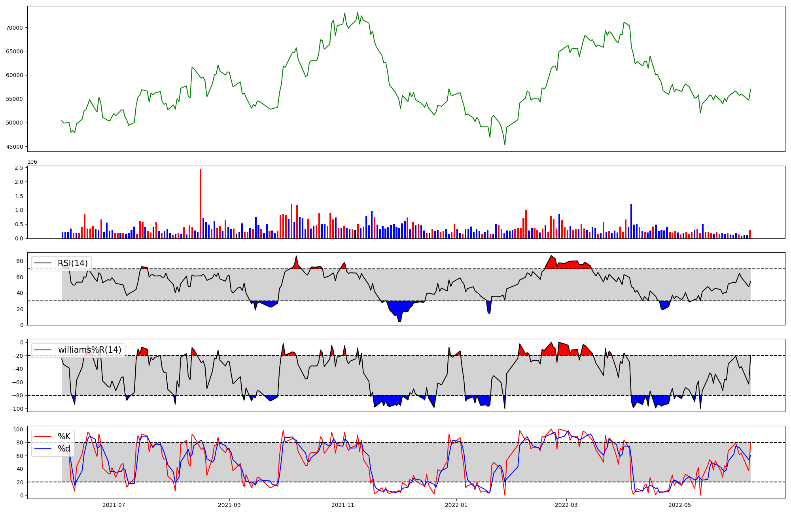The height and width of the screenshot is (514, 791).
Task: Click the tallest blue volume bar
Action: (631, 221)
